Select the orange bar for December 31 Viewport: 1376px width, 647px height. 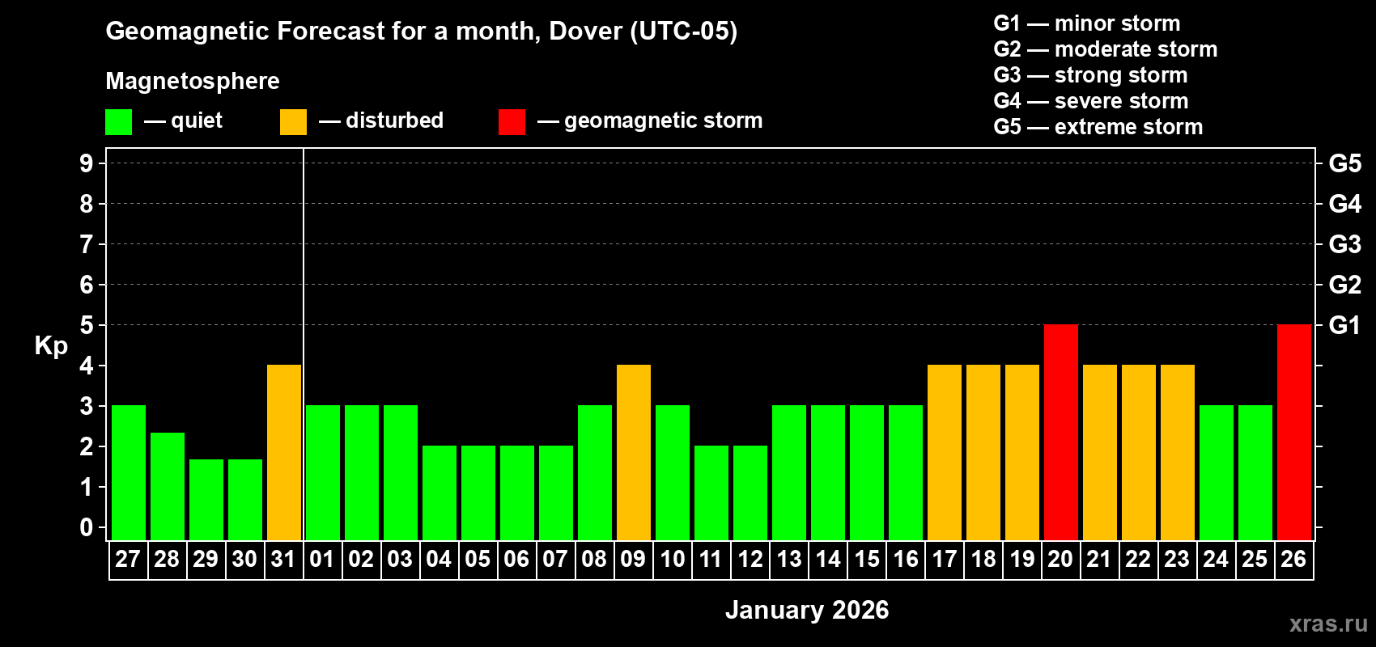click(284, 452)
